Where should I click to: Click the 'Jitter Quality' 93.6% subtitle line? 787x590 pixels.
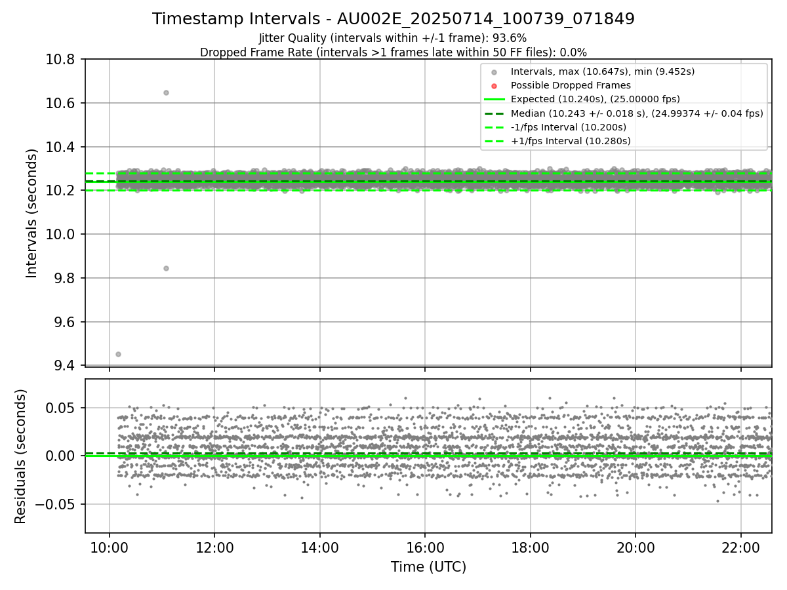(393, 38)
